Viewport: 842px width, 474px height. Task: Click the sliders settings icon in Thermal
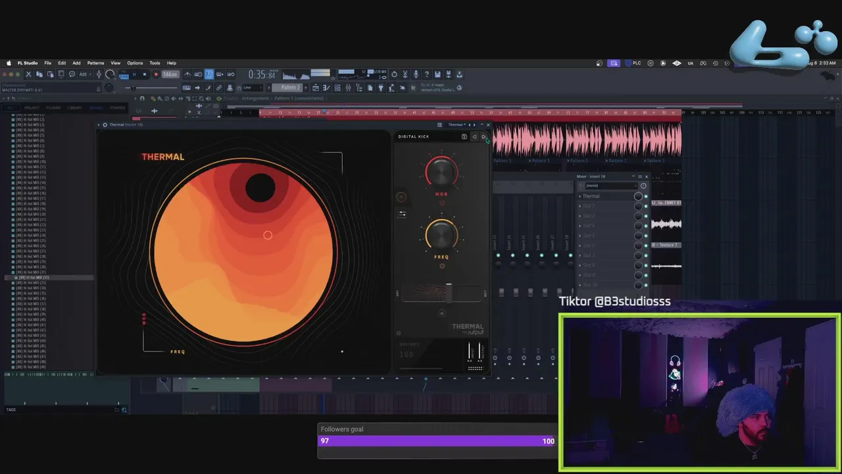tap(402, 214)
